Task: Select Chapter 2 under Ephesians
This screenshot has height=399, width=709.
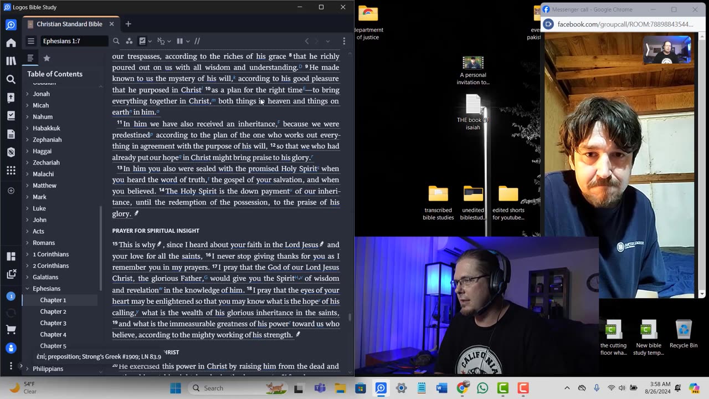Action: click(x=53, y=311)
